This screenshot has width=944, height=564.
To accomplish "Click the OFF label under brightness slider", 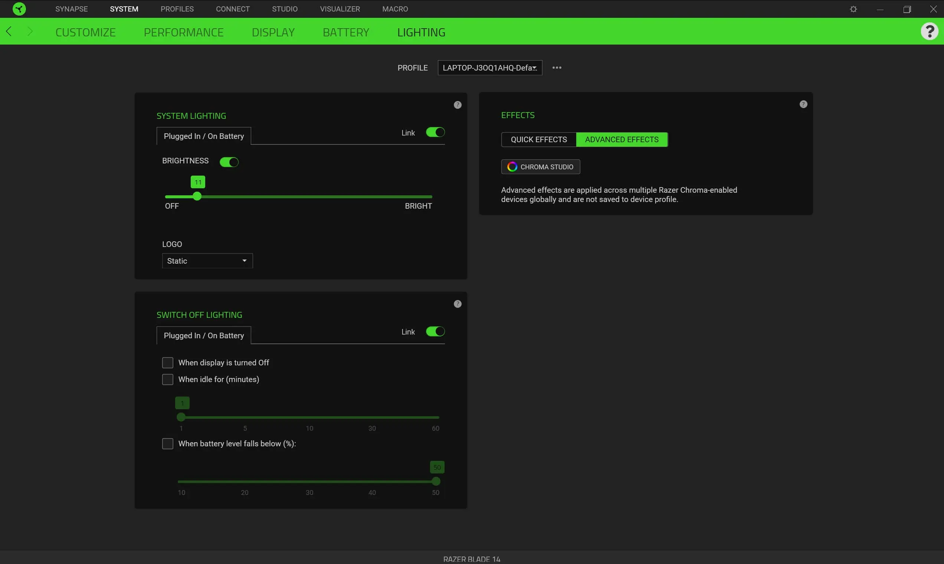I will (x=172, y=206).
